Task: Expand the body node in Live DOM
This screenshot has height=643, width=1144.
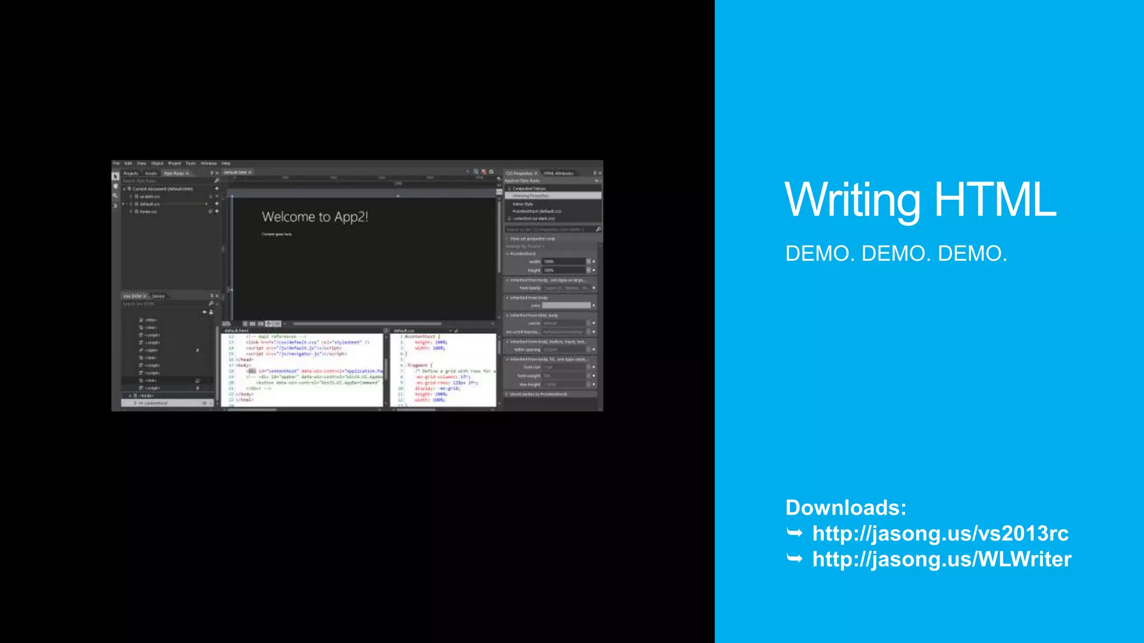Action: 130,395
